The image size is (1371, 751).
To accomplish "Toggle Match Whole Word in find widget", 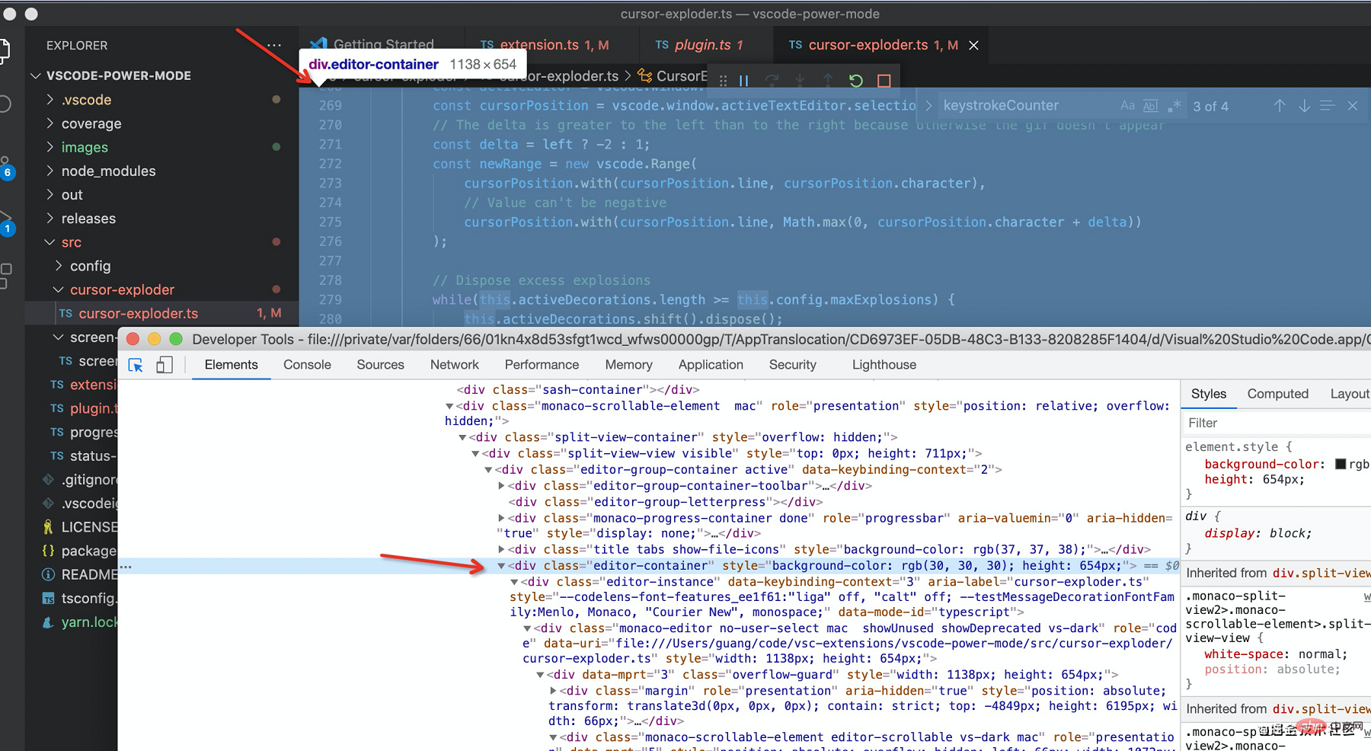I will [x=1151, y=106].
